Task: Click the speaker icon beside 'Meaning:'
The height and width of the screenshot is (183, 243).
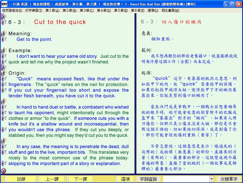Action: 4,34
